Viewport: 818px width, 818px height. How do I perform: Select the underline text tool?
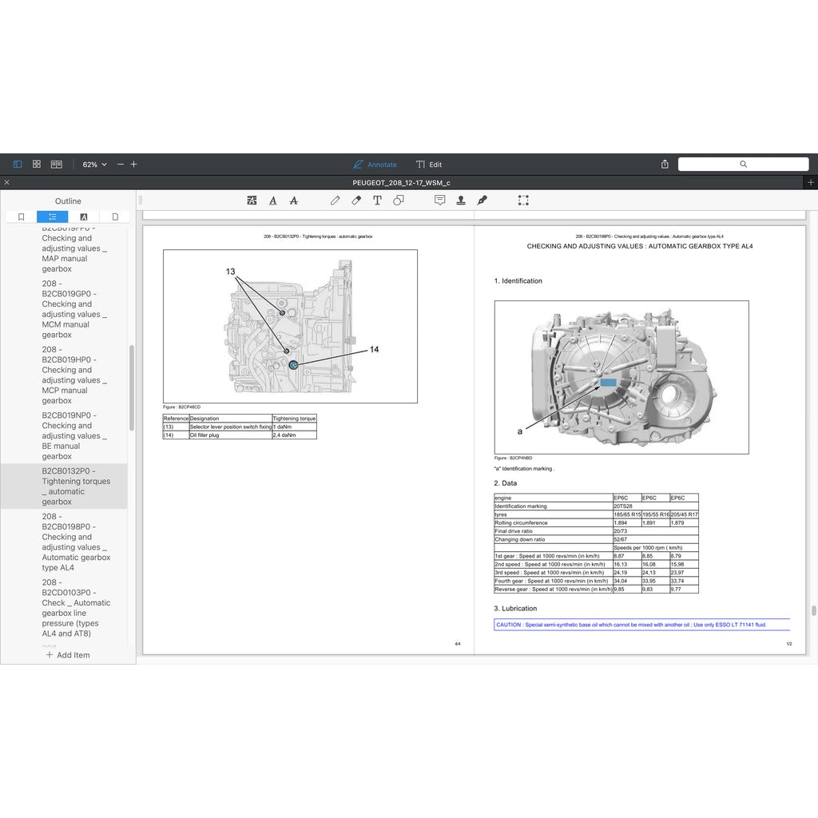click(x=273, y=201)
